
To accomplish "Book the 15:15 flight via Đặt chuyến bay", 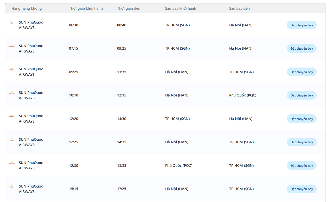I will [302, 189].
